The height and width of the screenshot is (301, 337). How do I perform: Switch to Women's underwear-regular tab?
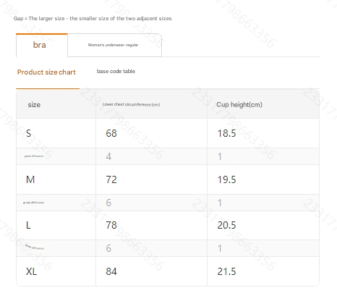tap(114, 45)
